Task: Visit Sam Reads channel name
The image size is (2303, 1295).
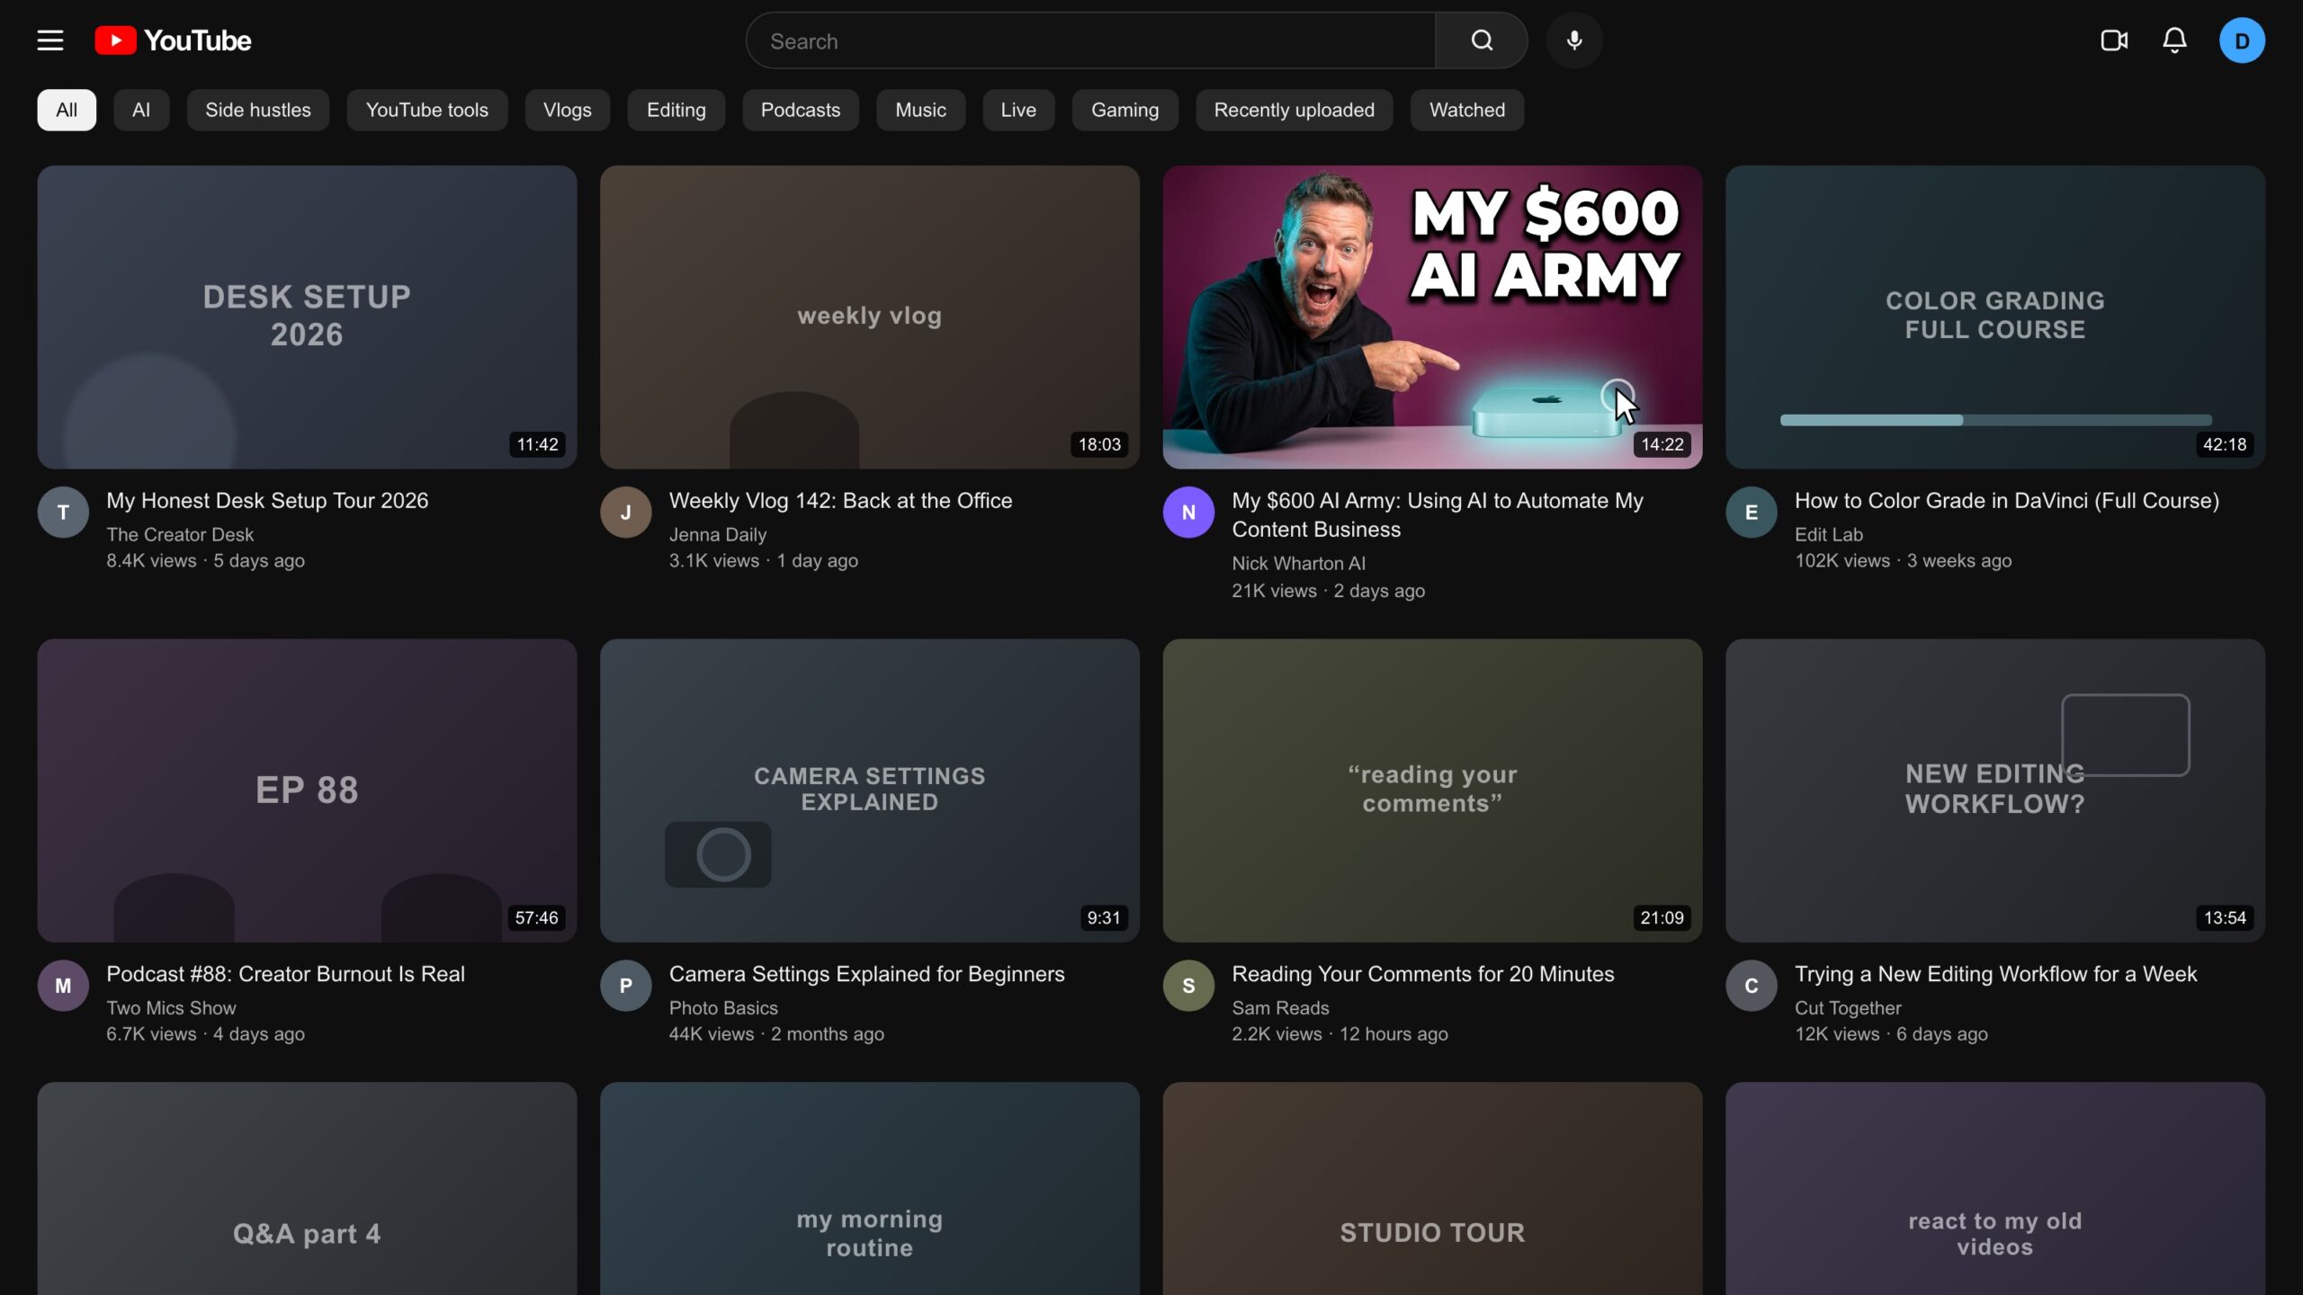Action: (1280, 1008)
